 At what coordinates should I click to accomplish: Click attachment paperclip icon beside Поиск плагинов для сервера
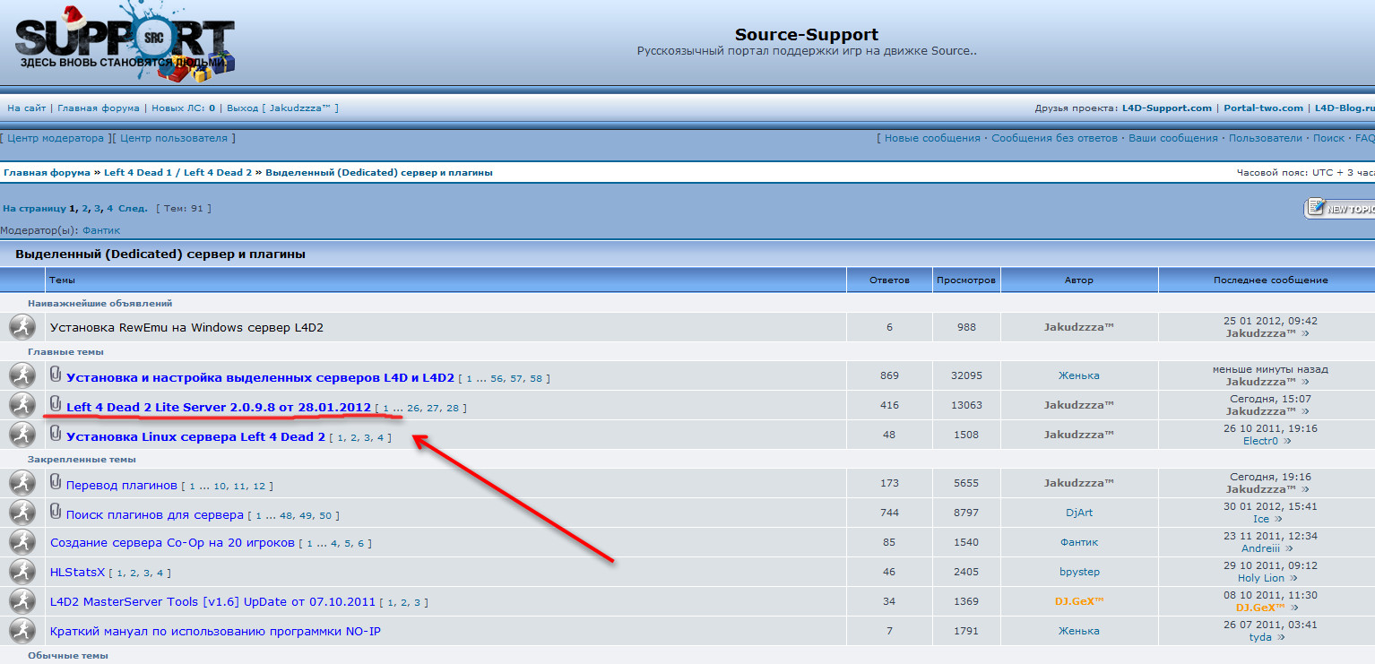[x=56, y=512]
